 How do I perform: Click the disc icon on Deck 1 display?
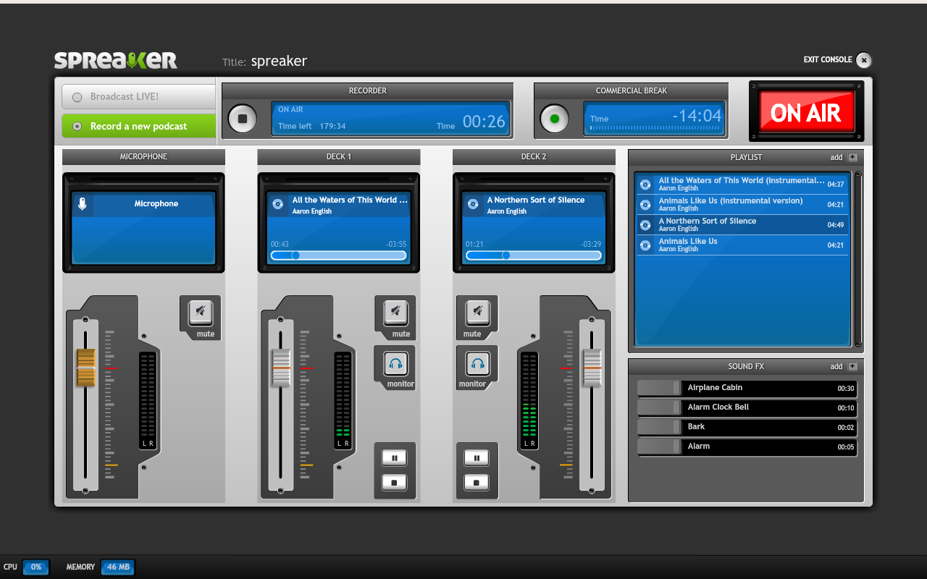tap(277, 205)
